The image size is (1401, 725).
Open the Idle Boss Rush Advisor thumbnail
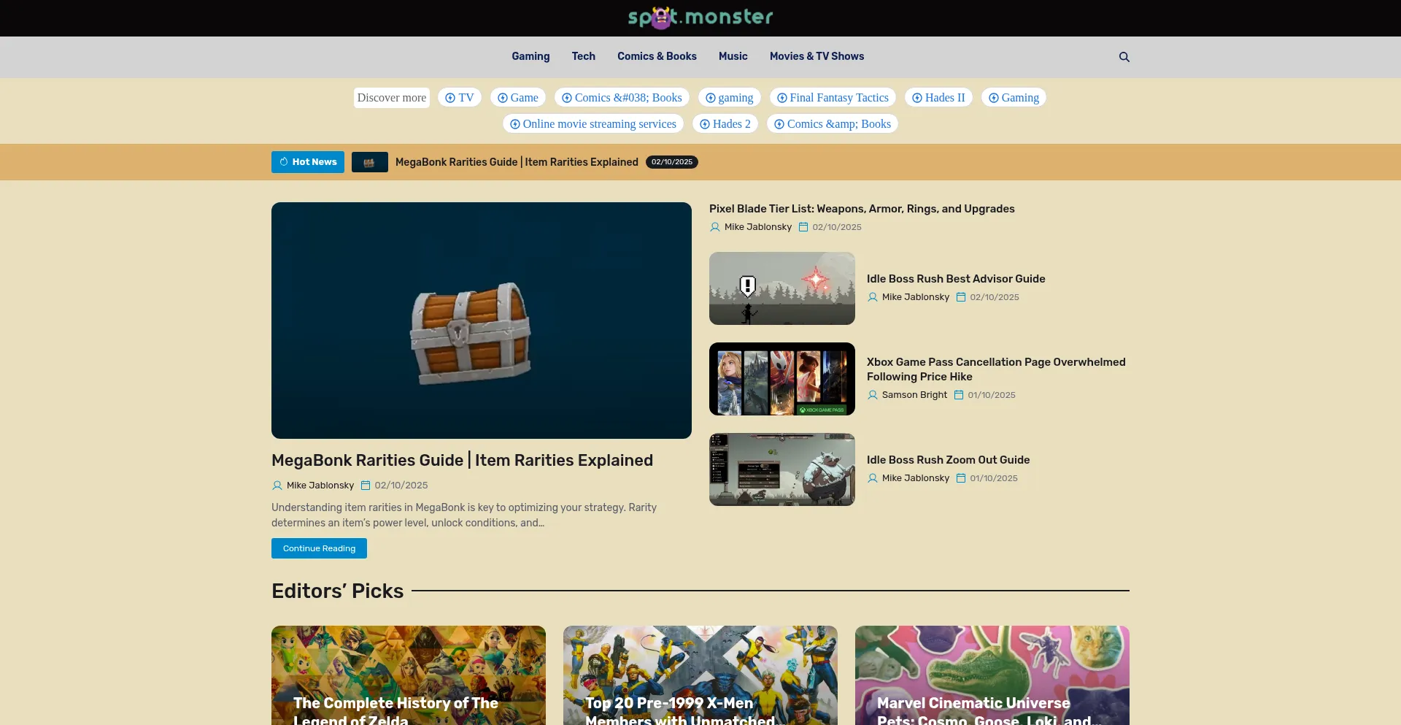(x=781, y=288)
